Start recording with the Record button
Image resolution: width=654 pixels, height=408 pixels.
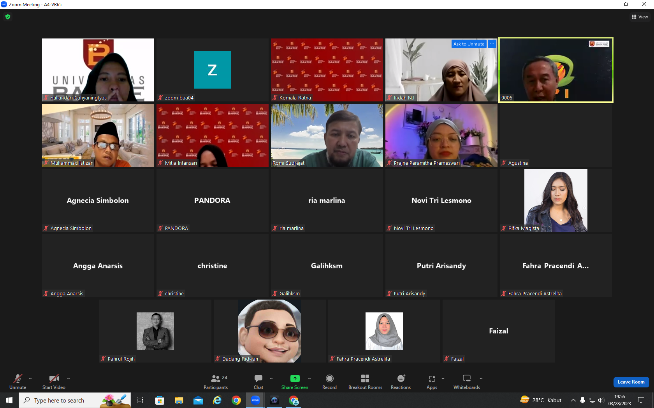[x=329, y=382]
